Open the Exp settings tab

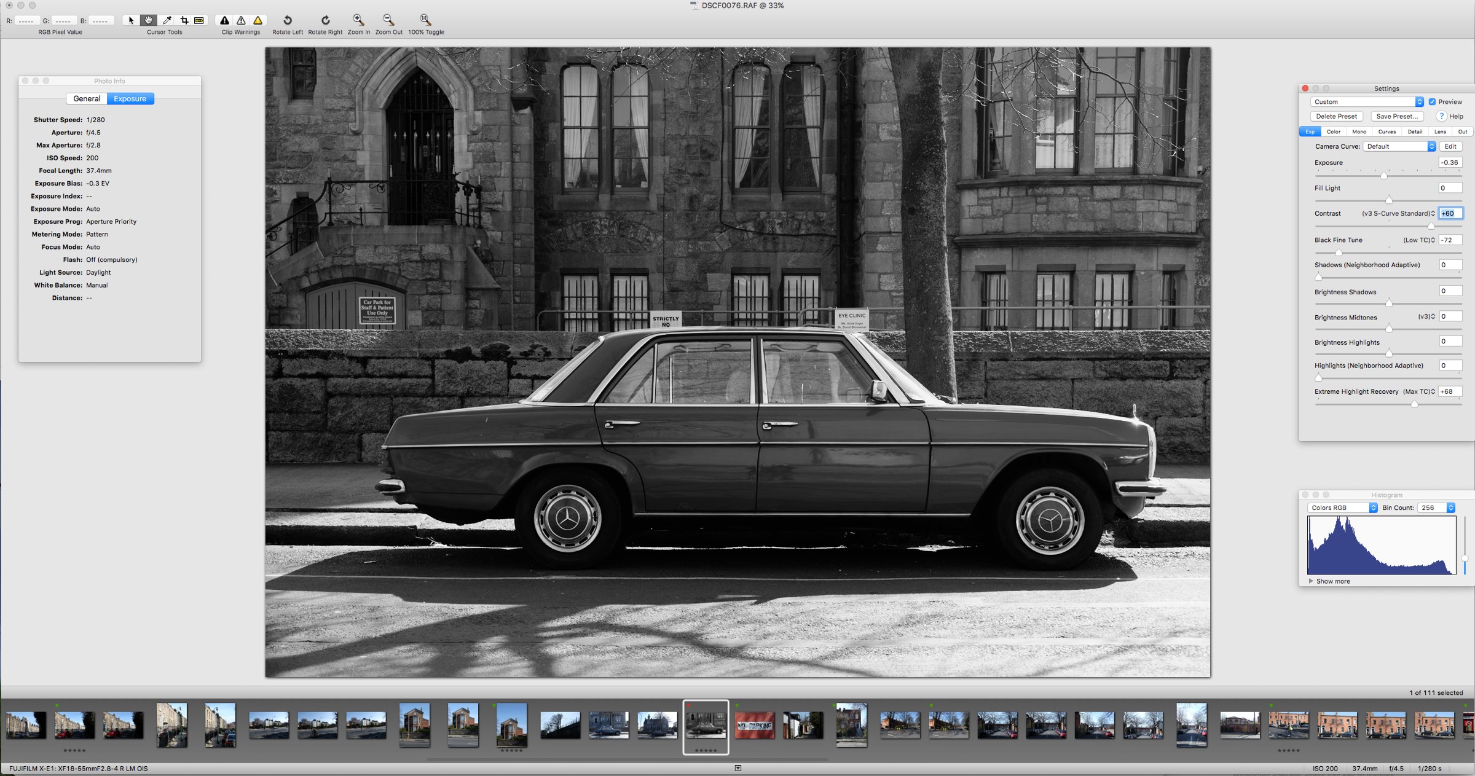(x=1310, y=131)
